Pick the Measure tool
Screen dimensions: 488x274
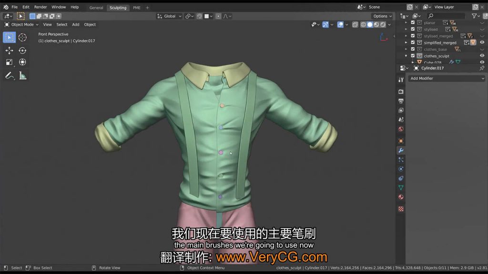click(x=22, y=76)
